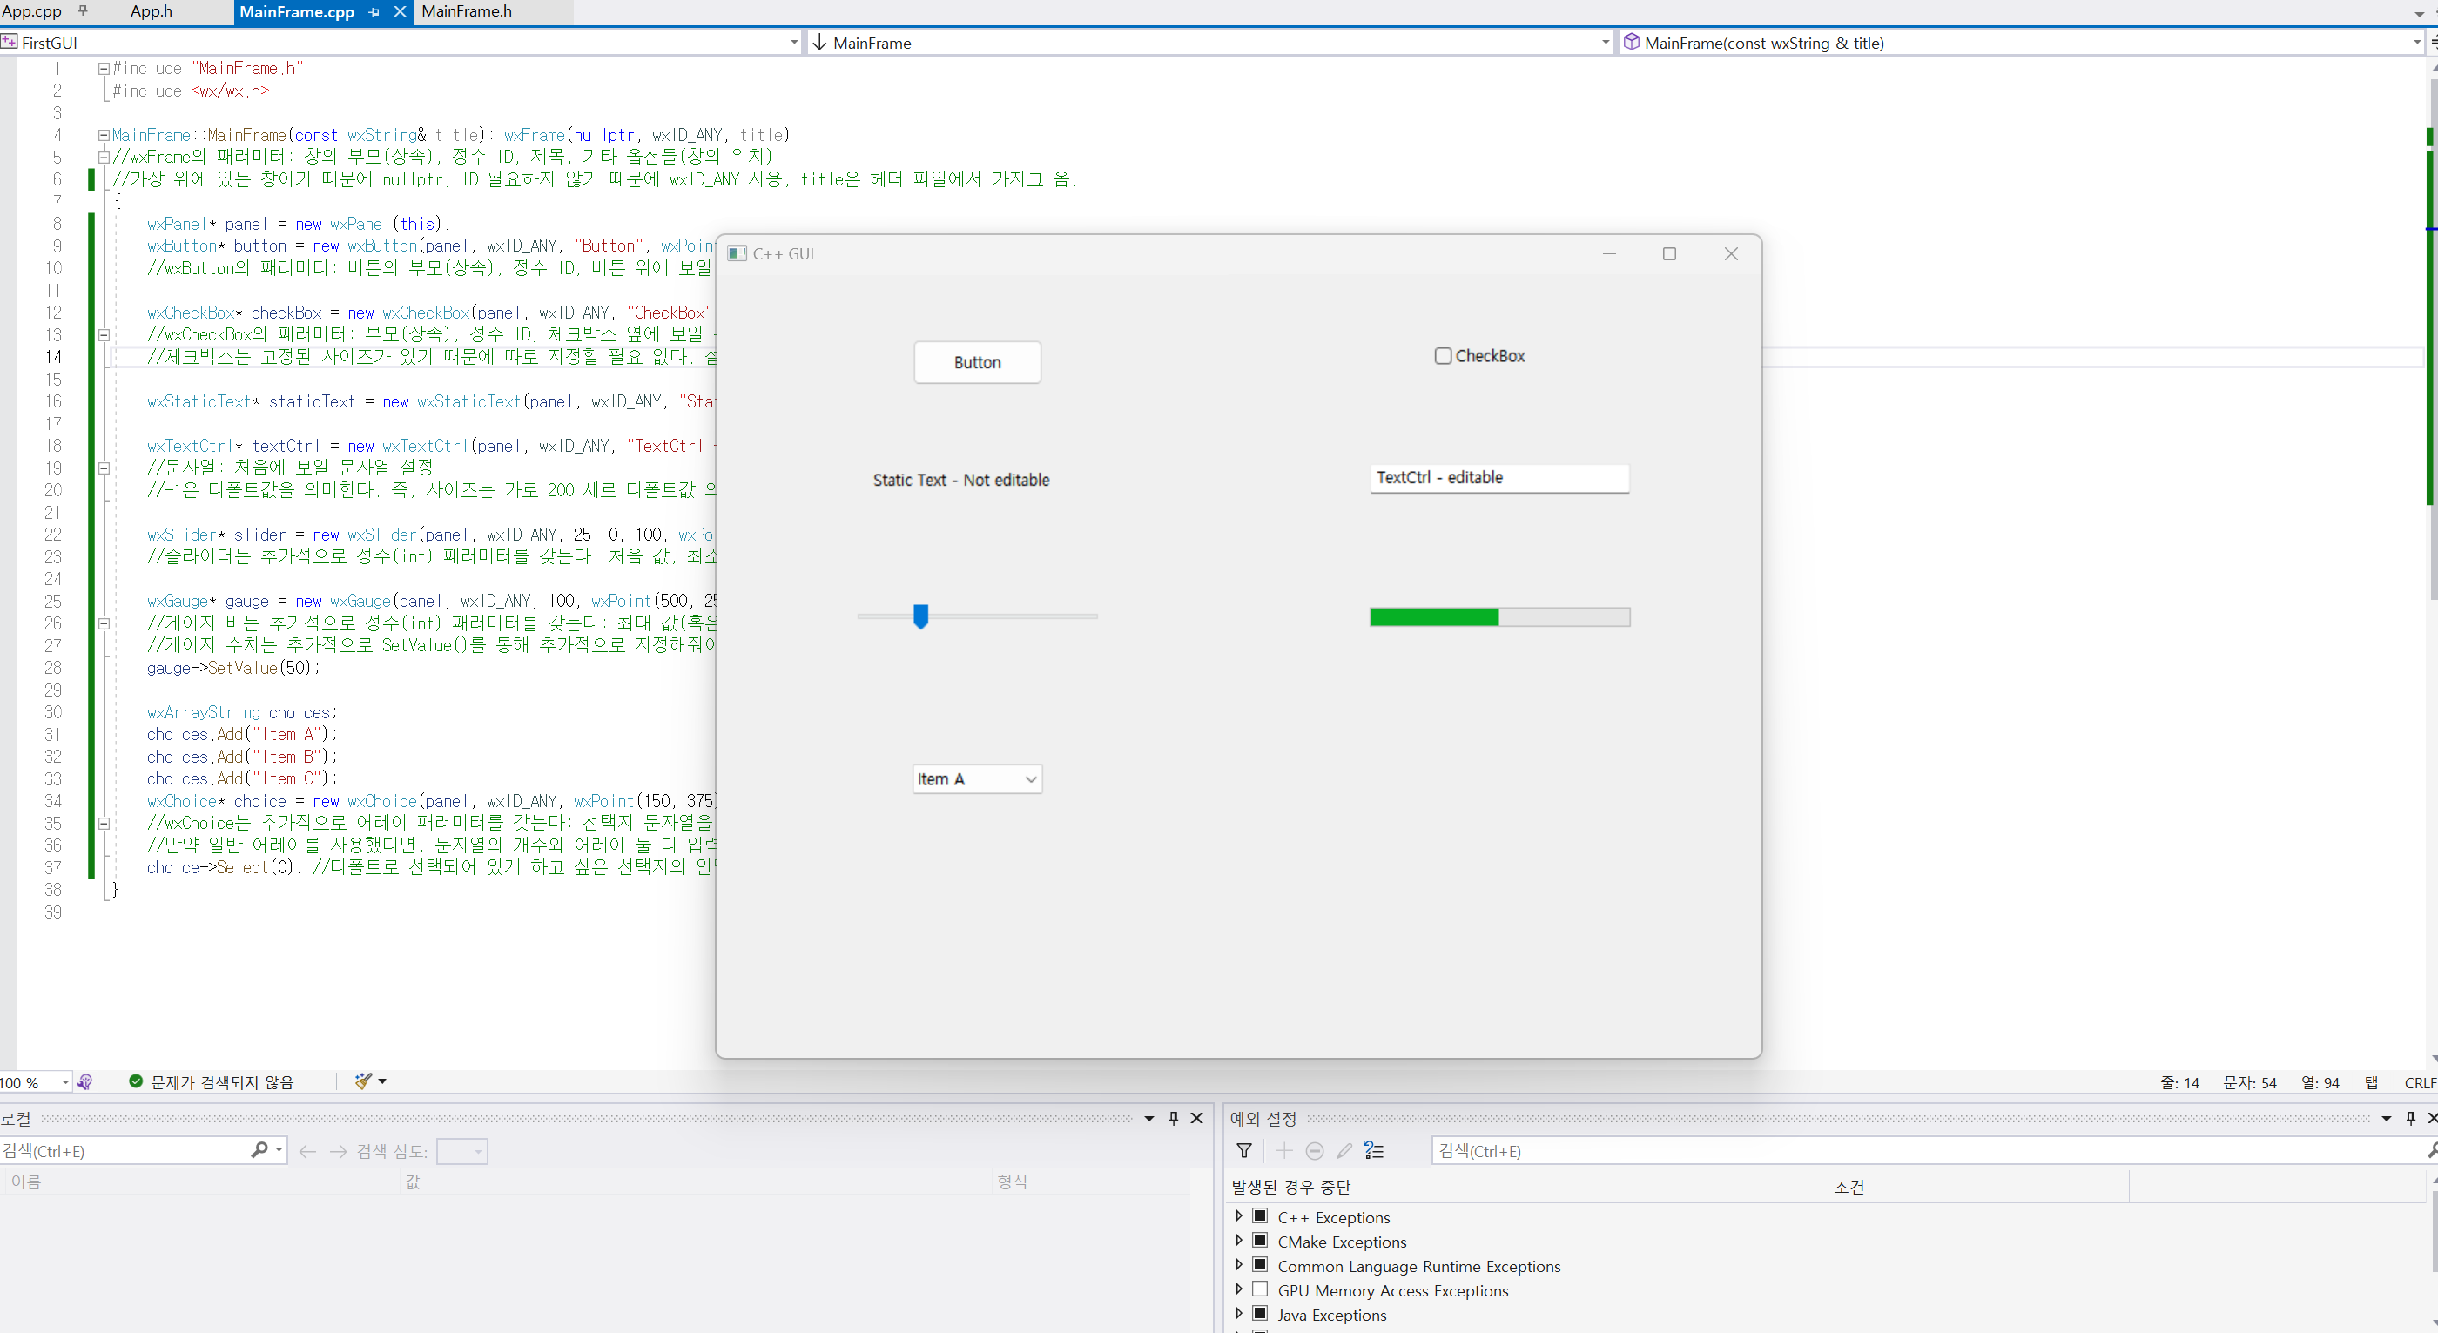Viewport: 2438px width, 1333px height.
Task: Click the remove exception minus icon
Action: click(x=1315, y=1150)
